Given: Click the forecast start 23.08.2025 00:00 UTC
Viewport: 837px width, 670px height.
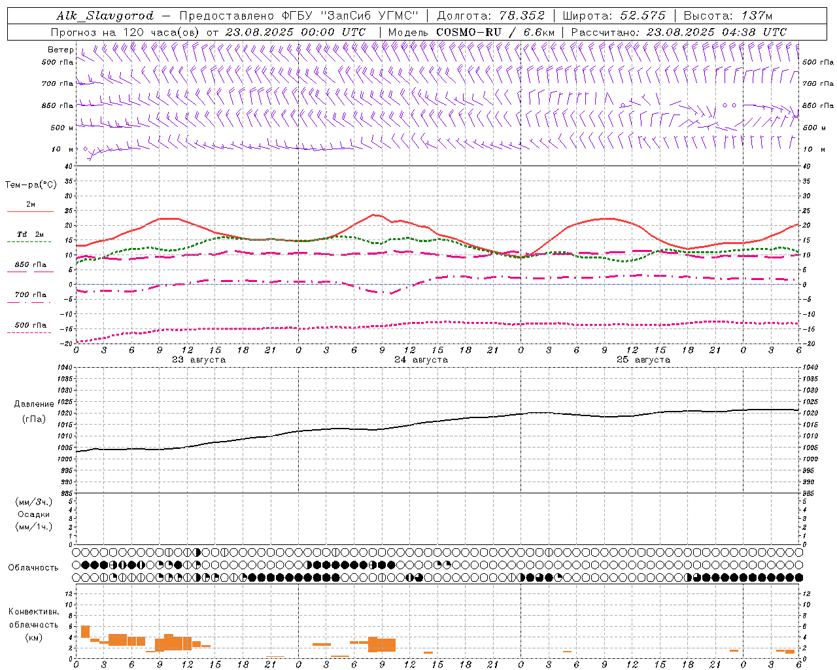Looking at the screenshot, I should tap(296, 32).
